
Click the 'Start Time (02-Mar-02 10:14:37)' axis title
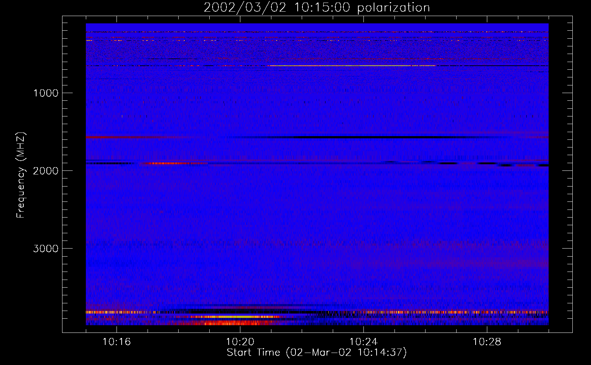pyautogui.click(x=317, y=353)
